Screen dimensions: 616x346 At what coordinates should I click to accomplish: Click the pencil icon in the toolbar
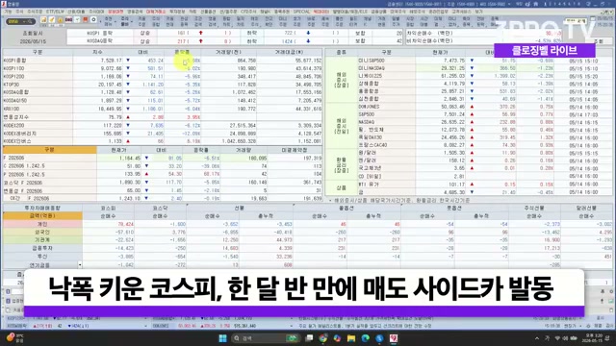52,20
